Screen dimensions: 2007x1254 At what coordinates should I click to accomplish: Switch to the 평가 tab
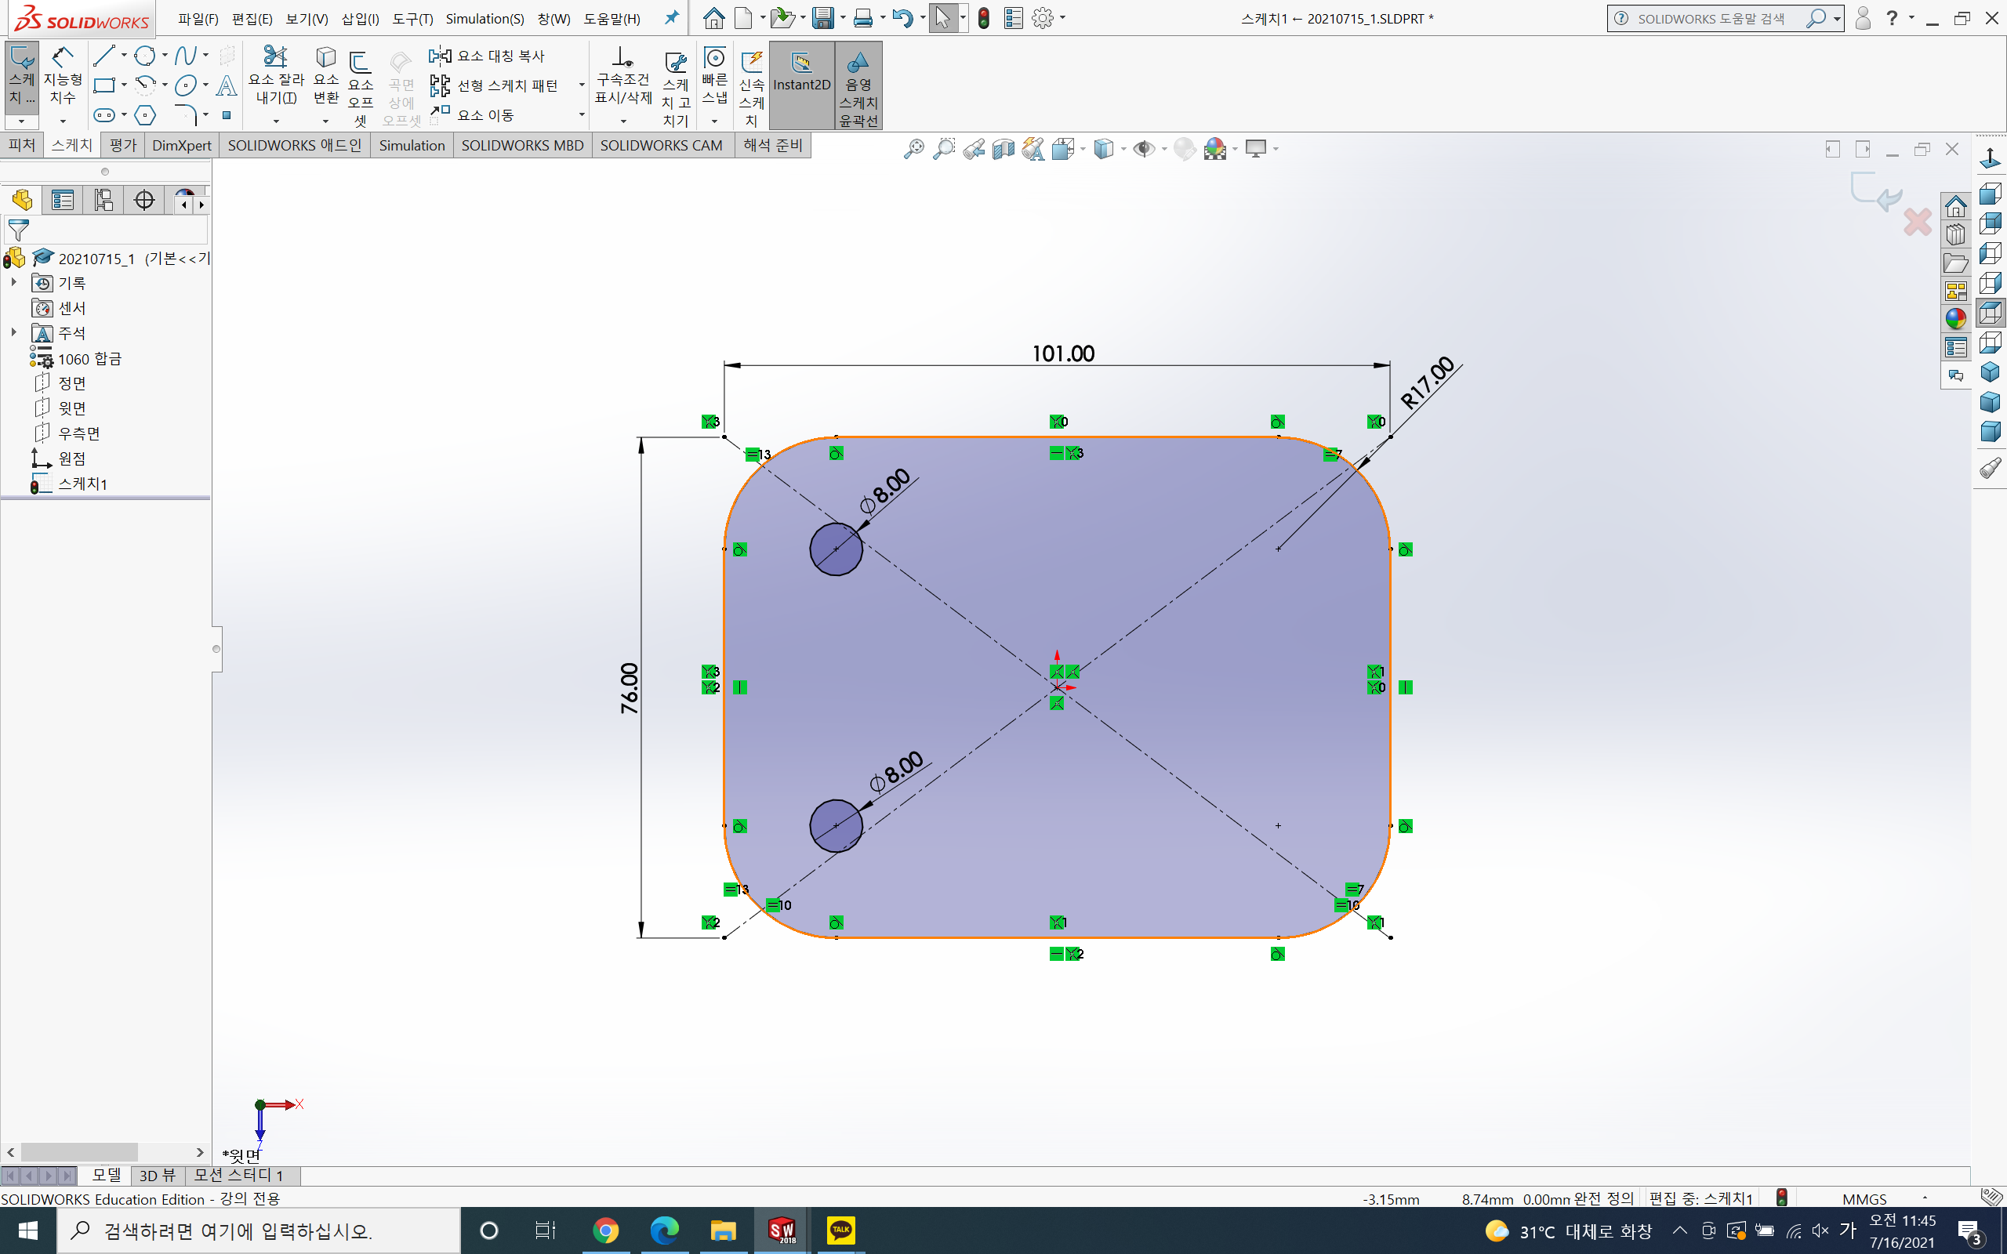tap(123, 145)
